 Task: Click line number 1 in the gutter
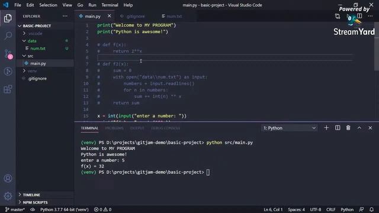[87, 25]
